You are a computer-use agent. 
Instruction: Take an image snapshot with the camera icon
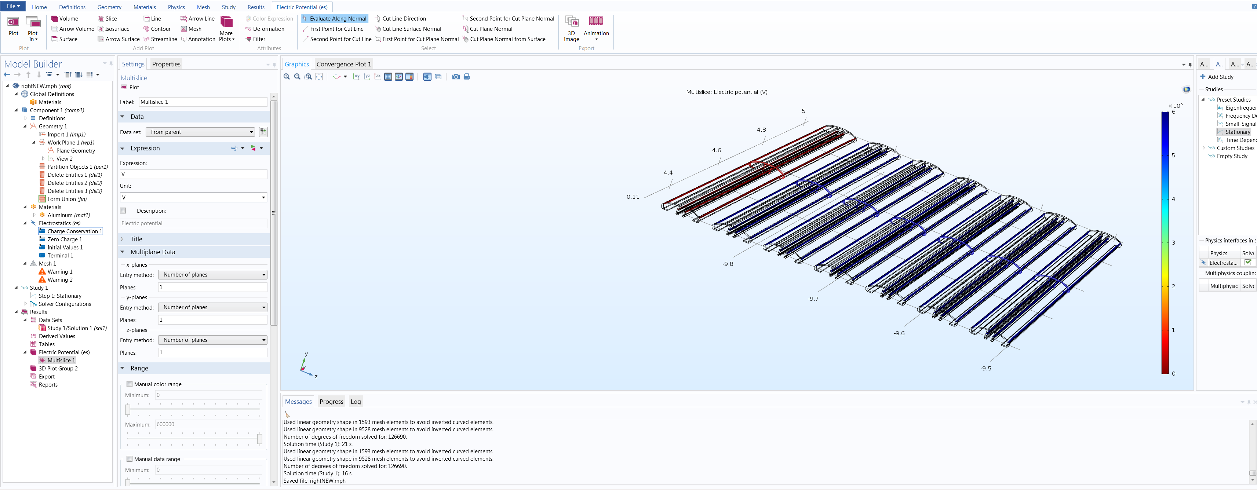(x=456, y=77)
